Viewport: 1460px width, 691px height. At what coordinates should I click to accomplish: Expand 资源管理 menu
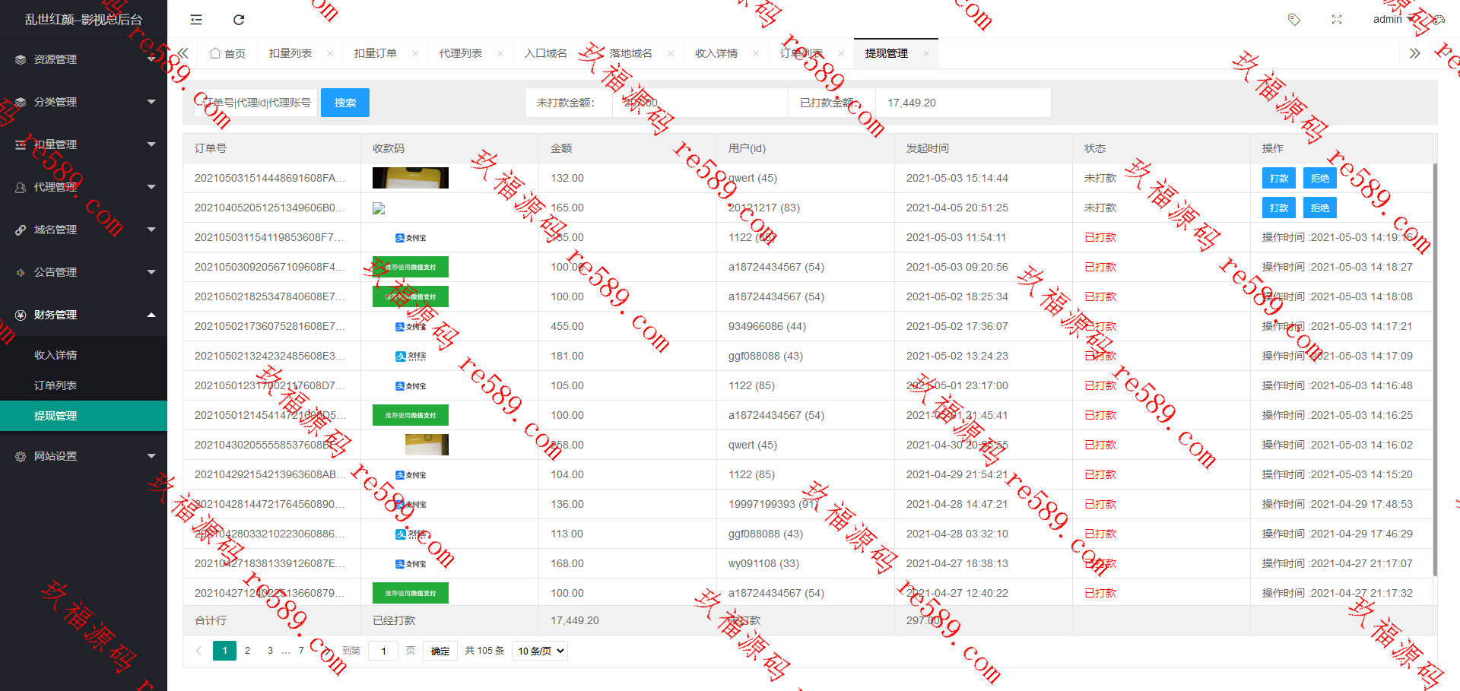151,59
